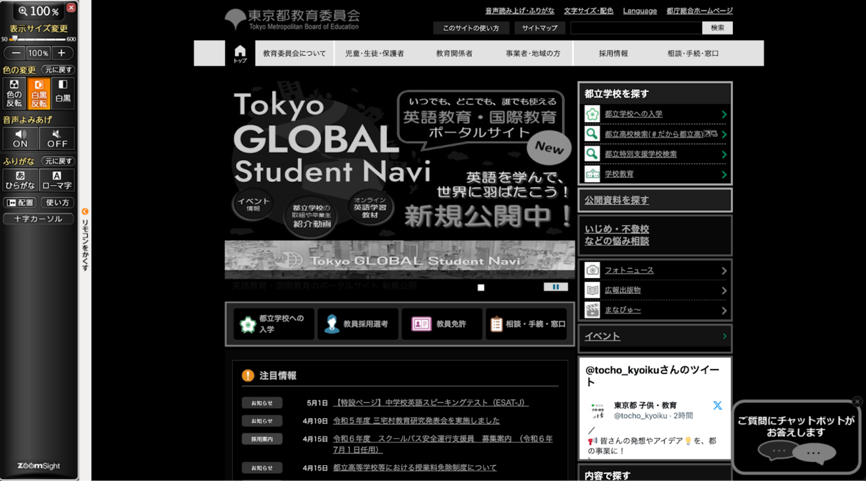
Task: Pause the banner slideshow
Action: tap(556, 287)
